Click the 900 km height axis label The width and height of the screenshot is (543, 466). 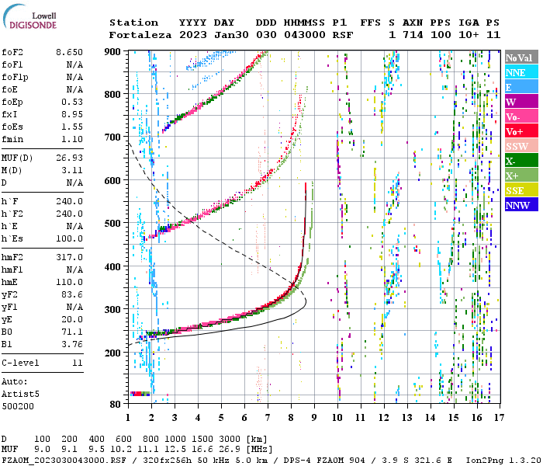click(112, 52)
